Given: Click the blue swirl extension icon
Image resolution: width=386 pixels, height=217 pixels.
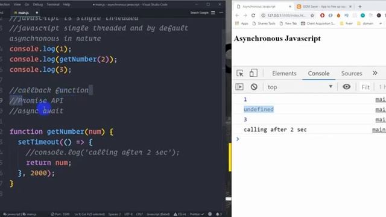Looking at the screenshot, I should pos(331,15).
